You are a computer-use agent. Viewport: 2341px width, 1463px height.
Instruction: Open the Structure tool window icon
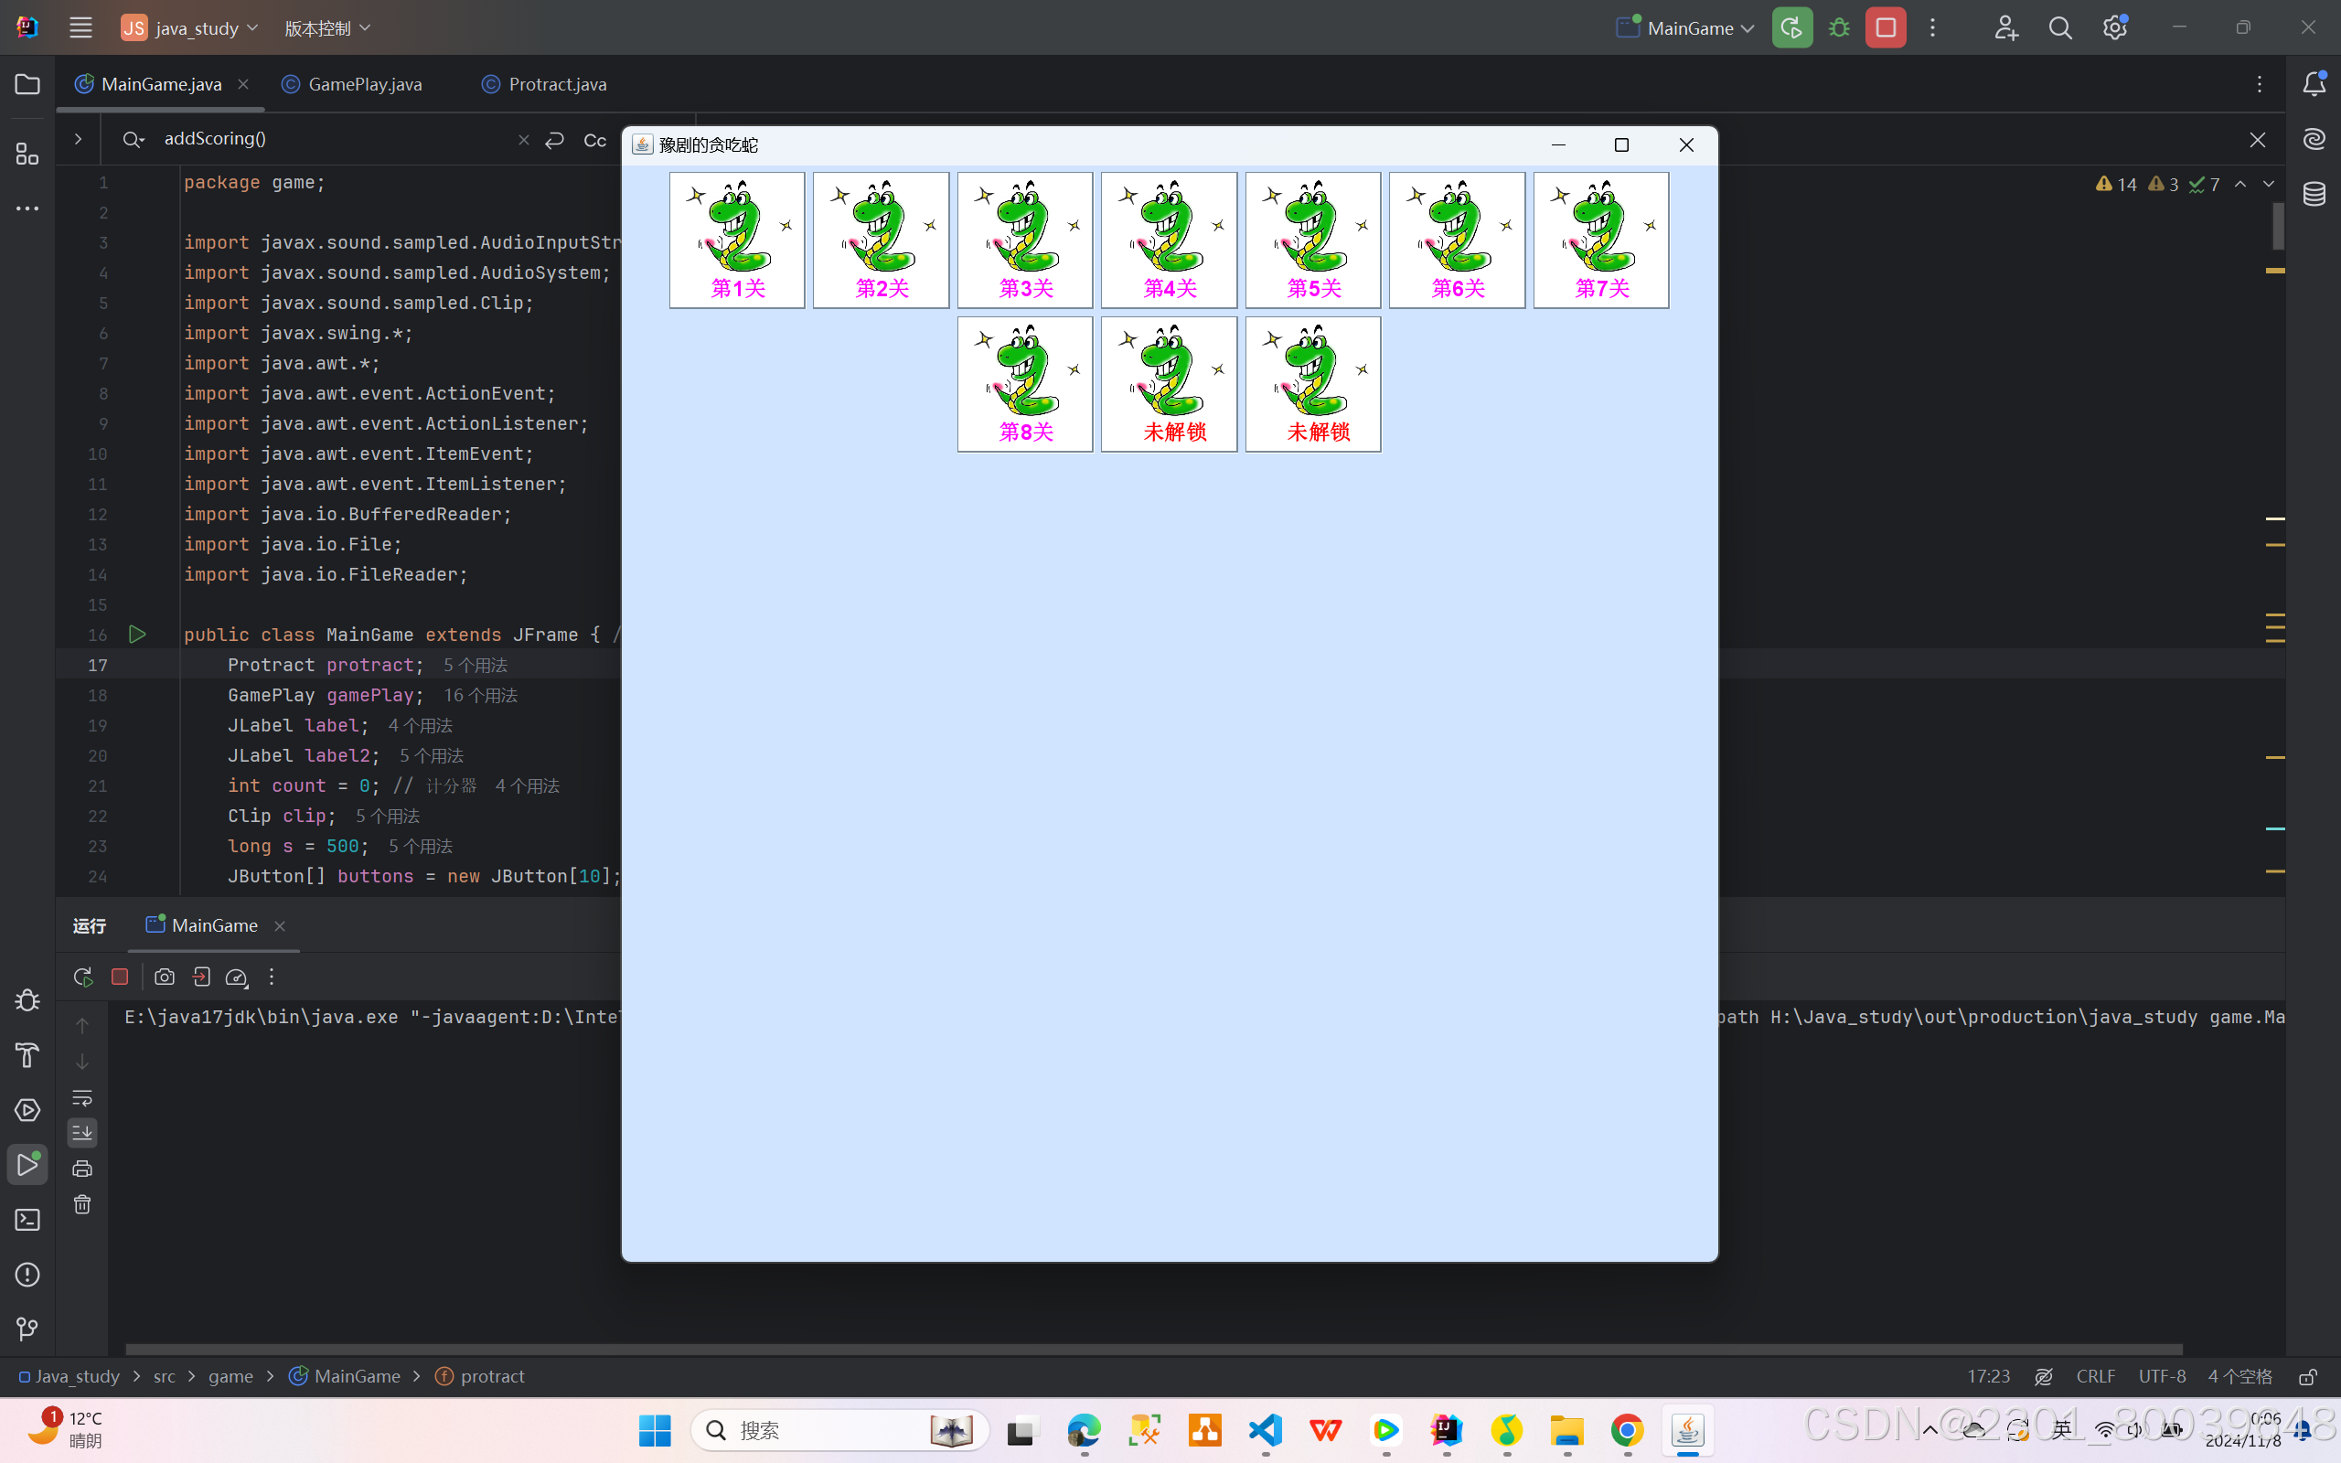coord(27,154)
